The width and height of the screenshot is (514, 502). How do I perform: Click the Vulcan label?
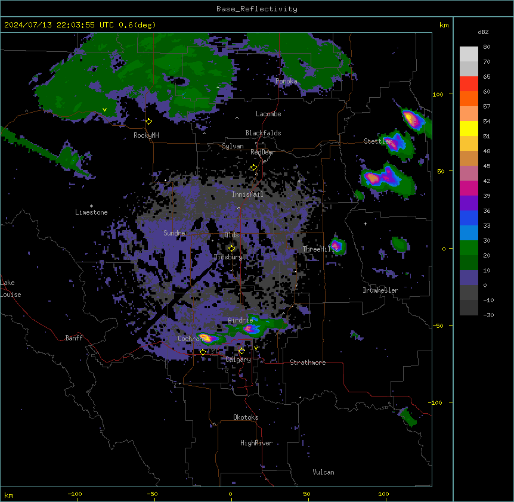click(x=323, y=472)
